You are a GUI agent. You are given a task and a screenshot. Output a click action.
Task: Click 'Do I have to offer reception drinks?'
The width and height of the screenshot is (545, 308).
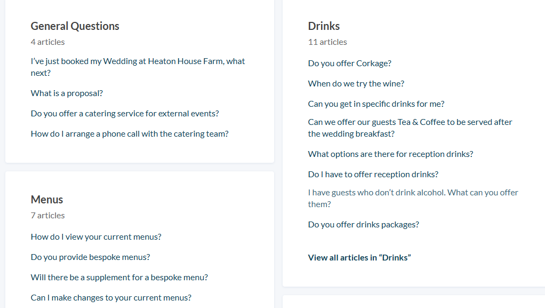pyautogui.click(x=373, y=175)
